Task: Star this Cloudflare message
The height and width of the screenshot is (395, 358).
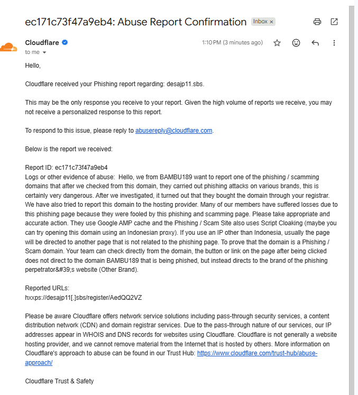Action: [x=277, y=43]
